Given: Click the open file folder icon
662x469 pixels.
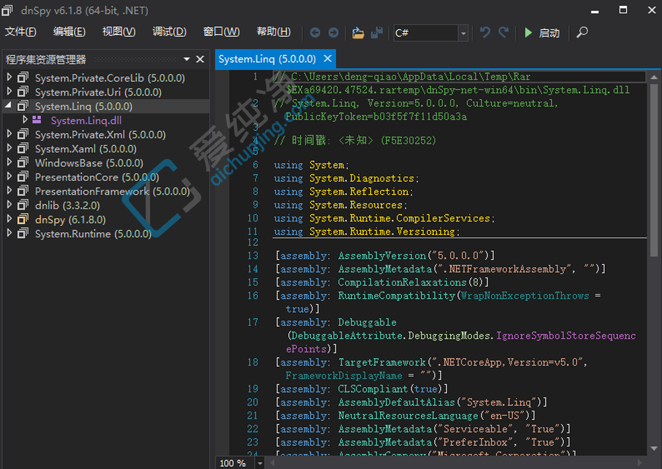Looking at the screenshot, I should click(x=359, y=33).
